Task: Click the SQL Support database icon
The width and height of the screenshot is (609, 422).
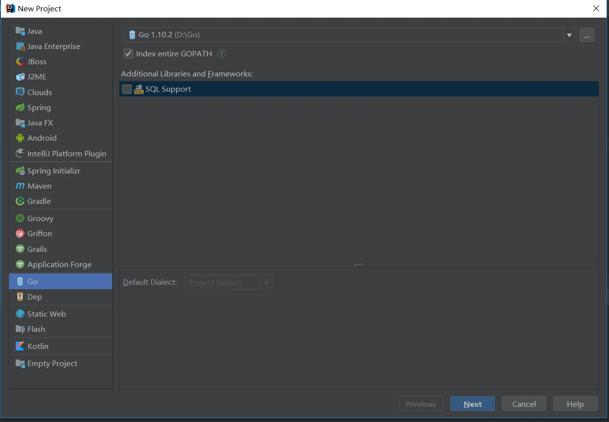Action: [x=139, y=89]
